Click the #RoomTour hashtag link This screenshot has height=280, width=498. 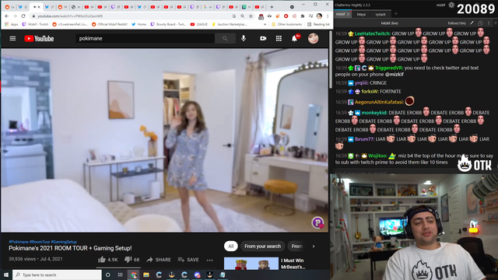pos(40,242)
